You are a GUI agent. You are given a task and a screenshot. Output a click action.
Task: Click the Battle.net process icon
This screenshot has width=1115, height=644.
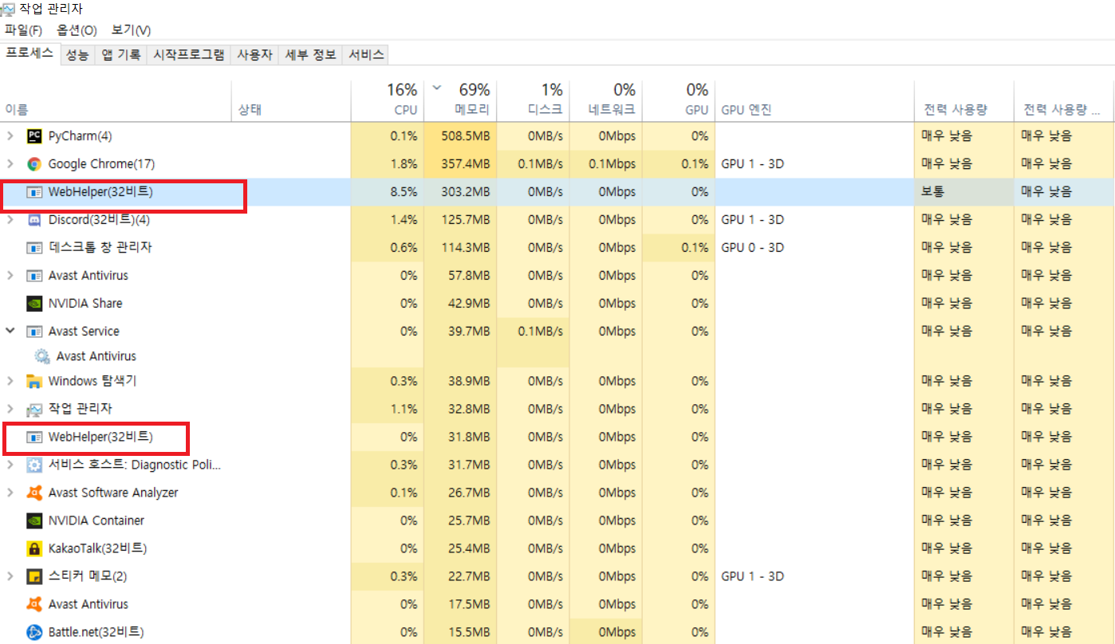click(x=34, y=632)
